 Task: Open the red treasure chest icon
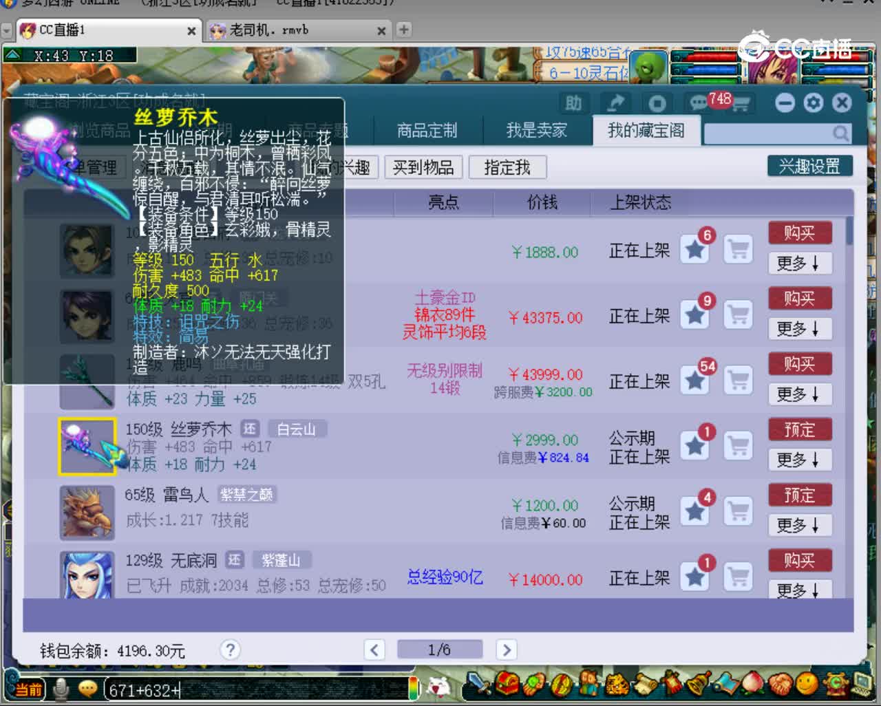coord(507,684)
